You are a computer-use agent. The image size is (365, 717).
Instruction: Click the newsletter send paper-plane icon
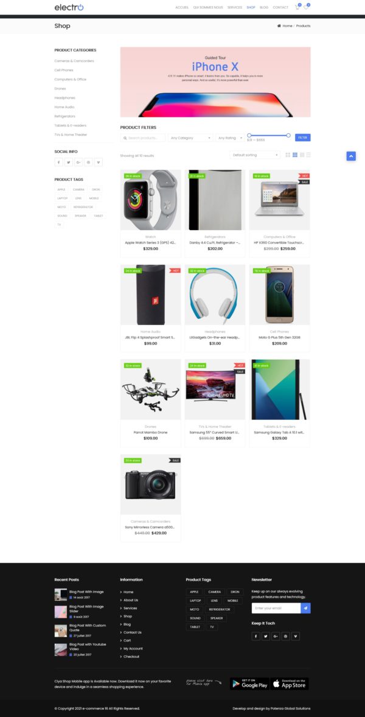[305, 608]
